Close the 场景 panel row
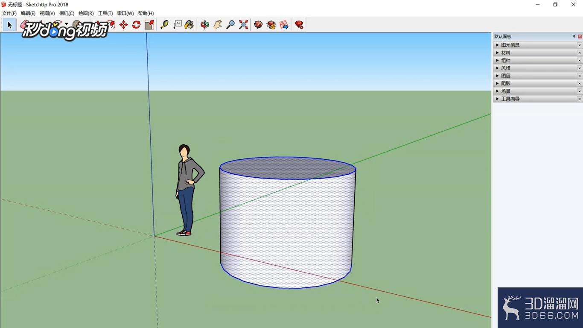This screenshot has width=583, height=328. pos(580,91)
